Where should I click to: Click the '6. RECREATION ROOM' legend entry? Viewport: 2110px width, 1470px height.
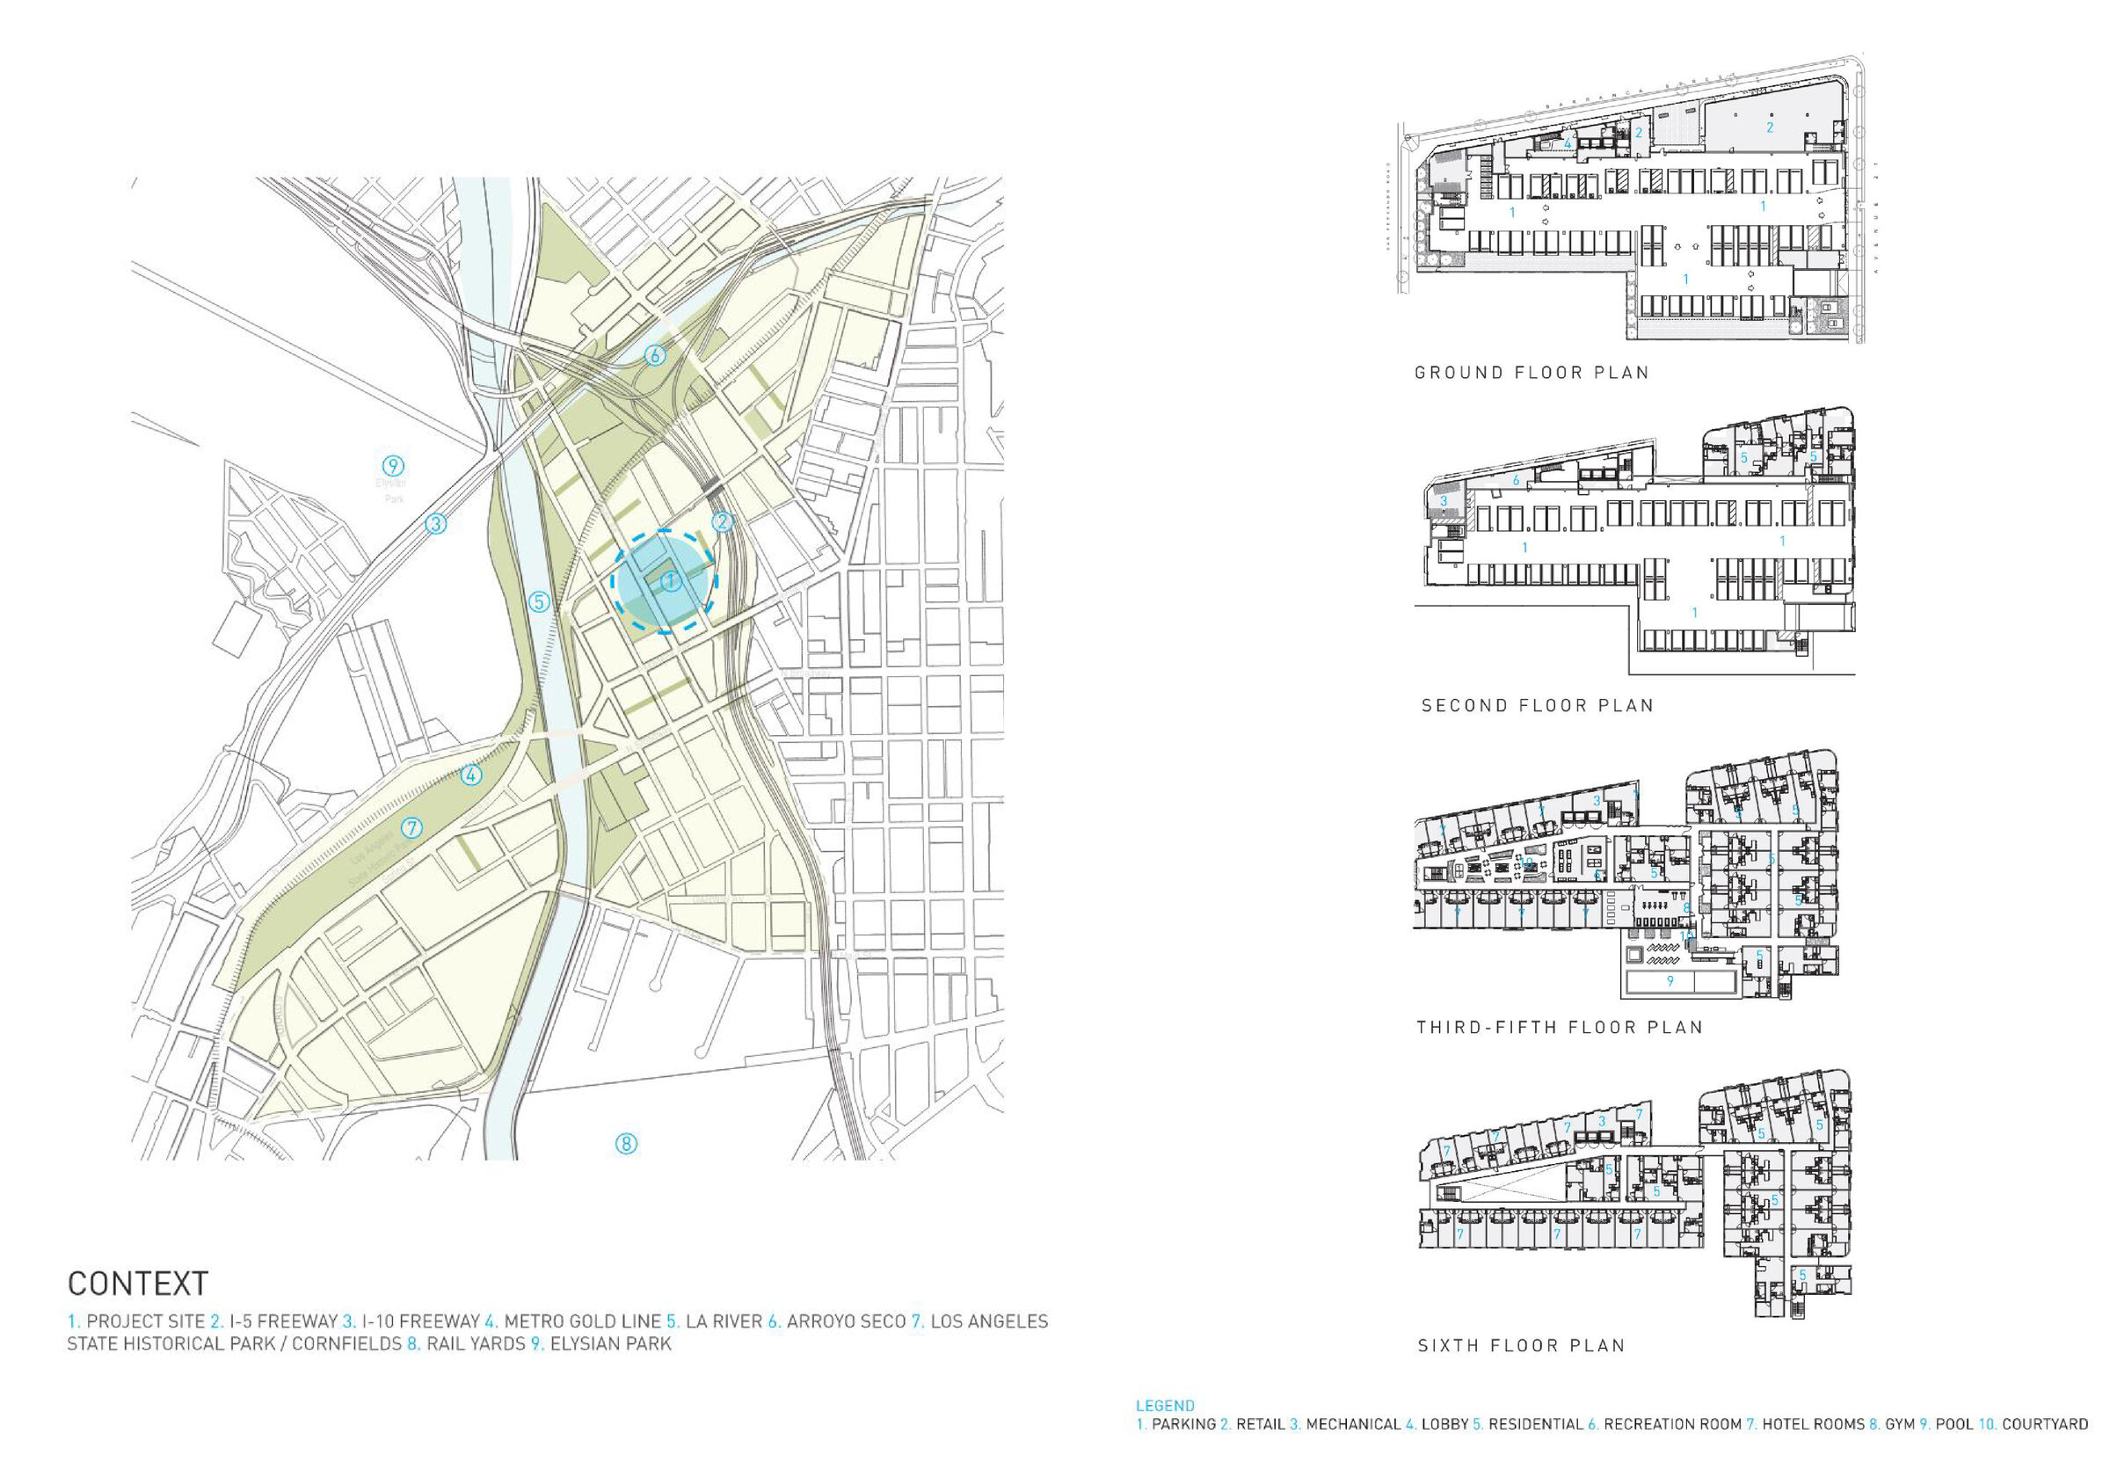pyautogui.click(x=1665, y=1424)
